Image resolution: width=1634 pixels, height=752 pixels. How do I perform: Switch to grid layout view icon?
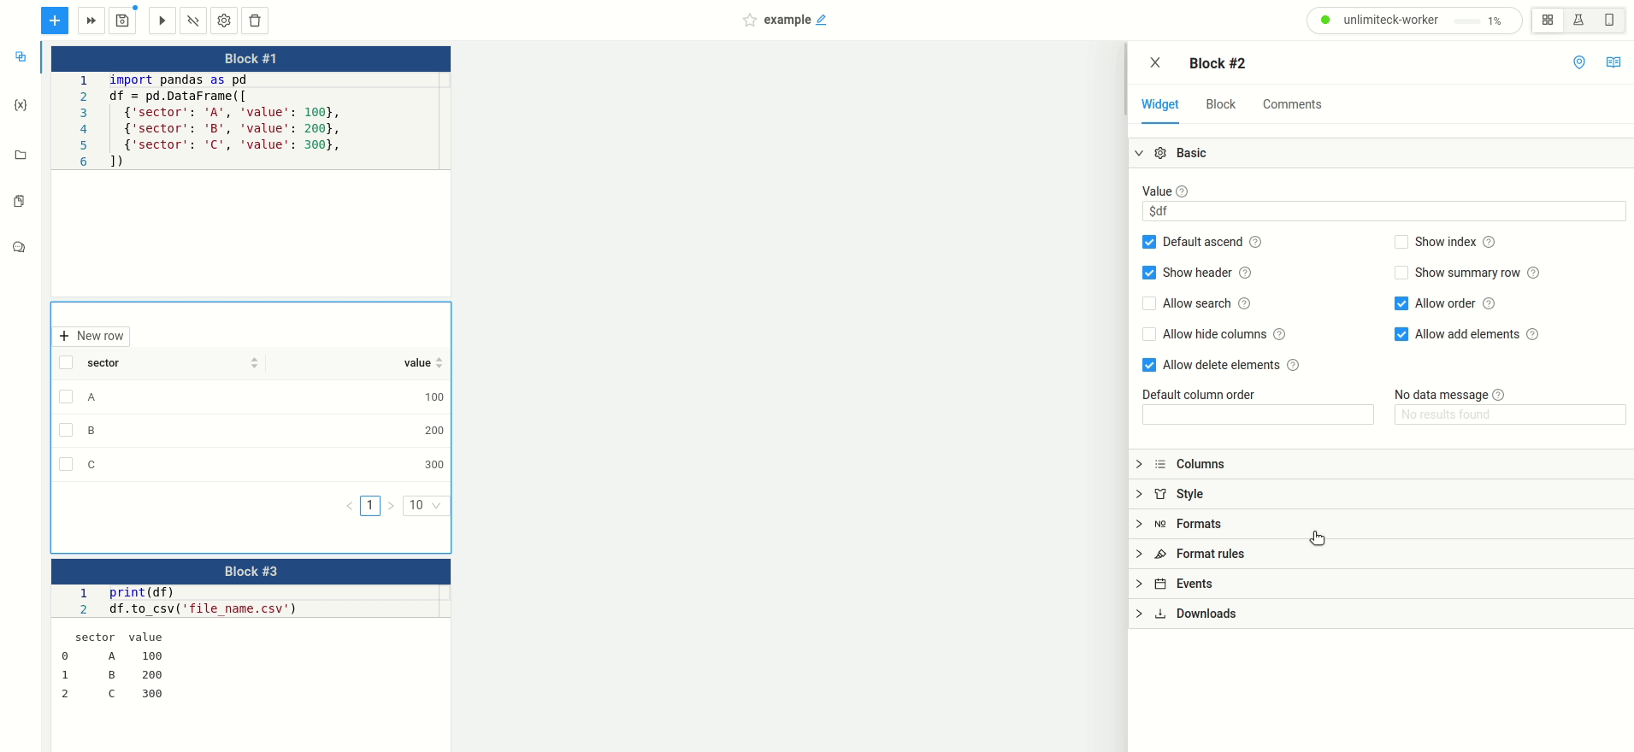tap(1548, 21)
